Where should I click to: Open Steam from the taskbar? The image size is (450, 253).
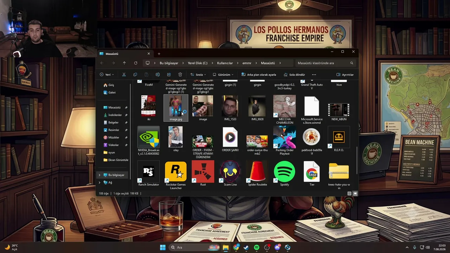tap(246, 247)
